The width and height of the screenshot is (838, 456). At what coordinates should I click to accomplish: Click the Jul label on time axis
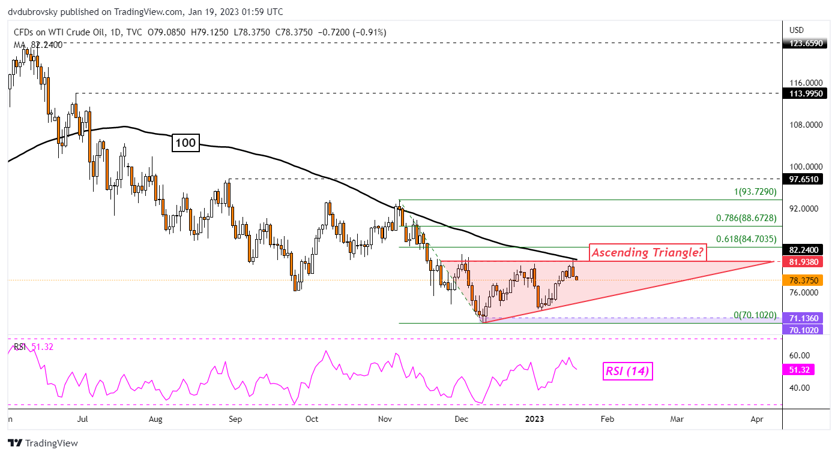pyautogui.click(x=83, y=420)
